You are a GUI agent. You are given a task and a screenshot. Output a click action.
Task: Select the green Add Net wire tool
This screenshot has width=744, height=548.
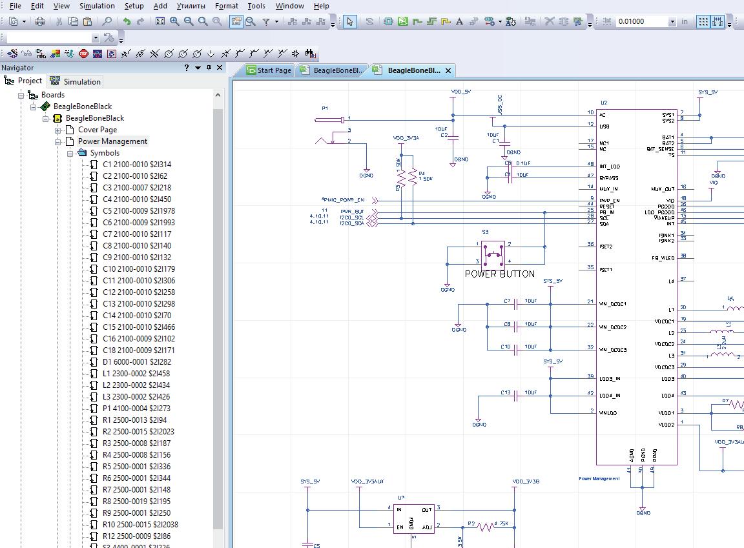pos(417,21)
